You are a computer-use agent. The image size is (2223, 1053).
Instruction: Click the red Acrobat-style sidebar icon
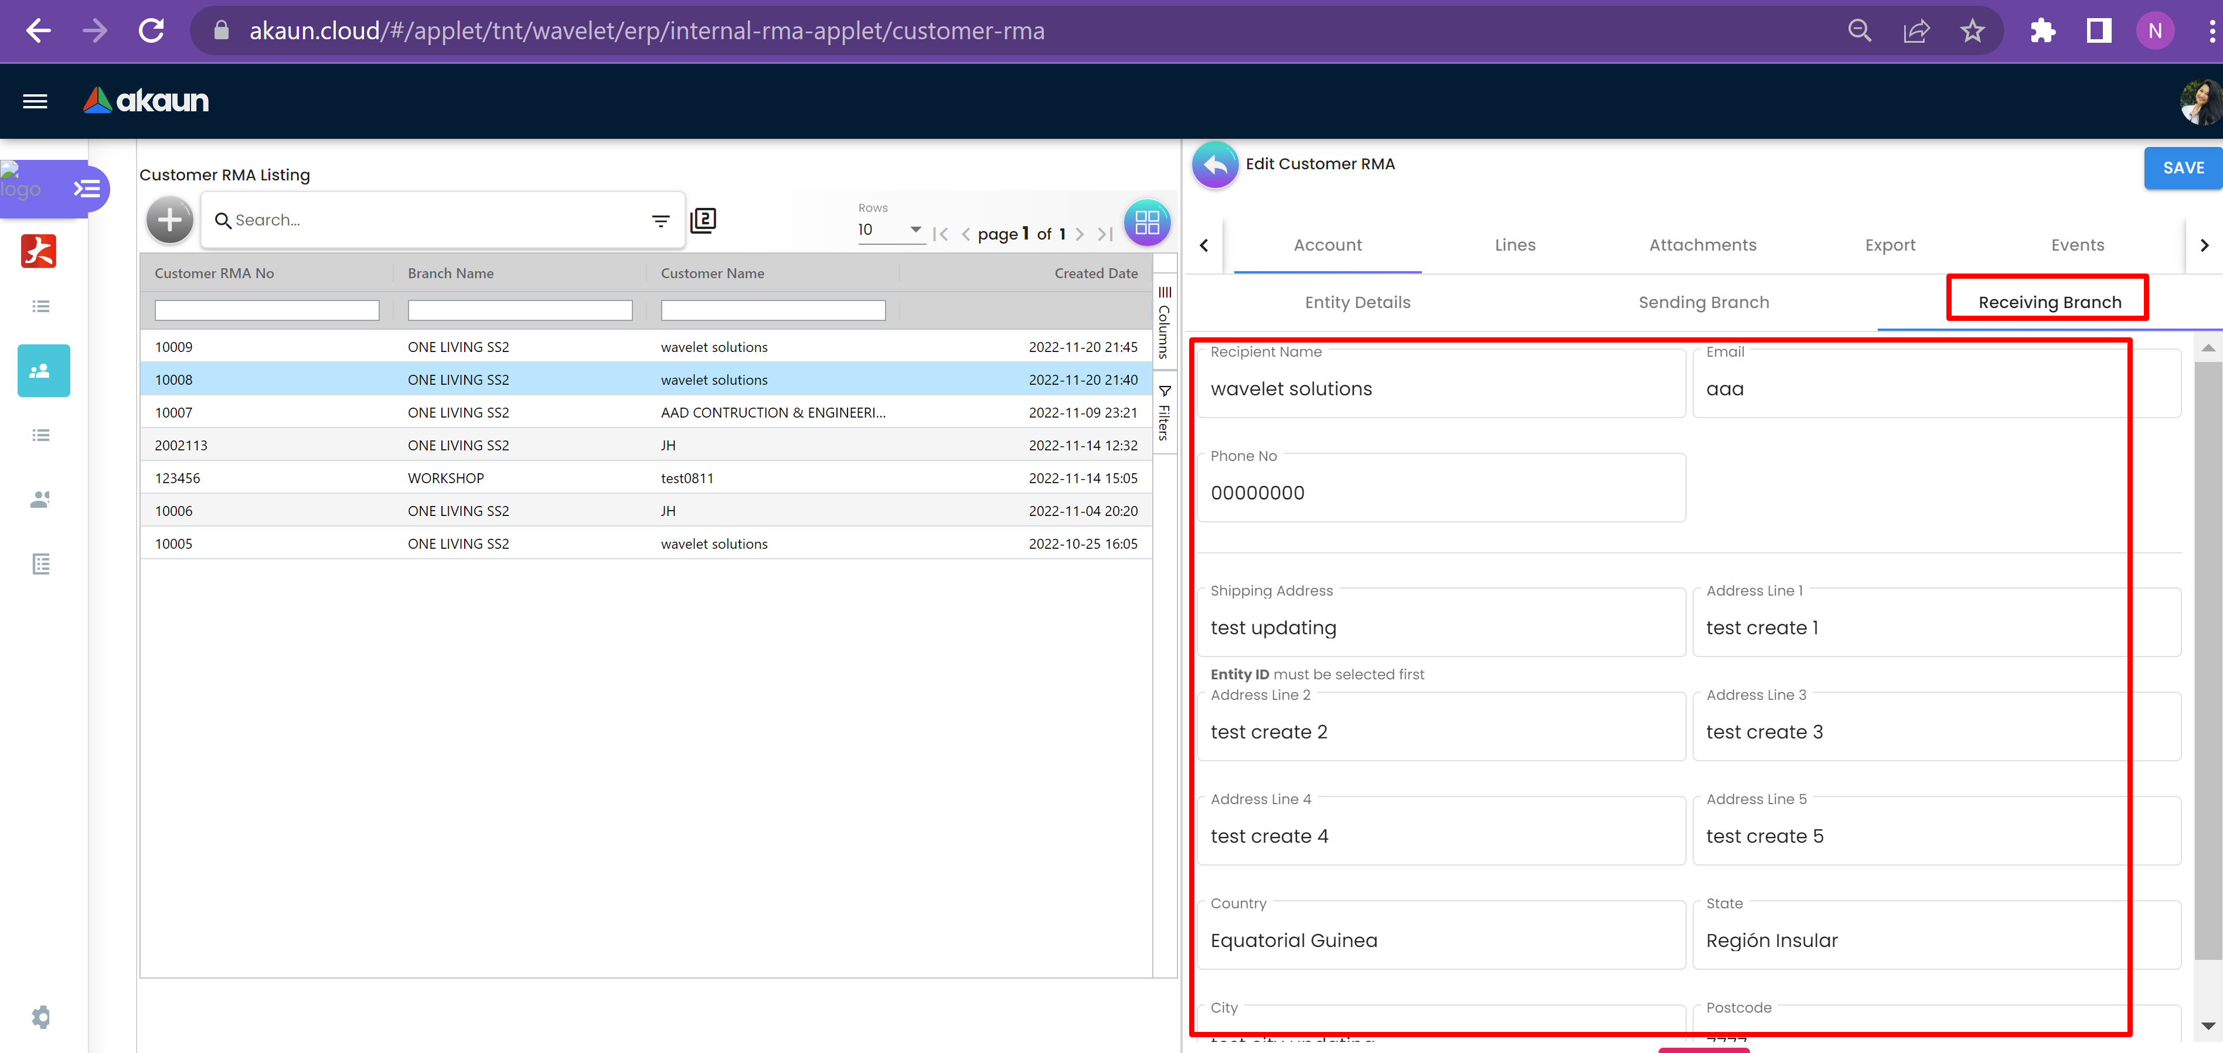coord(39,252)
